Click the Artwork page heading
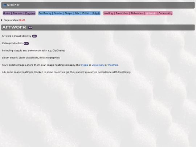Screen dimensions: 196x147 (x=14, y=27)
